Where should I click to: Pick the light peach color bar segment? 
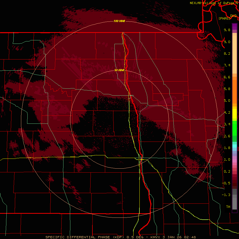pos(234,54)
